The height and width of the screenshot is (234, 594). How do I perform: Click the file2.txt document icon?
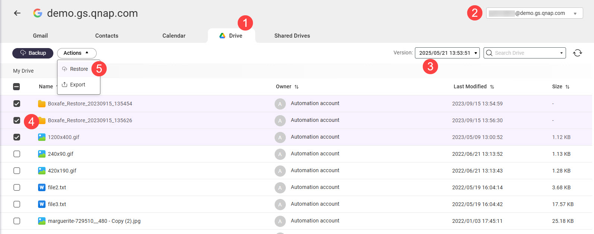42,187
